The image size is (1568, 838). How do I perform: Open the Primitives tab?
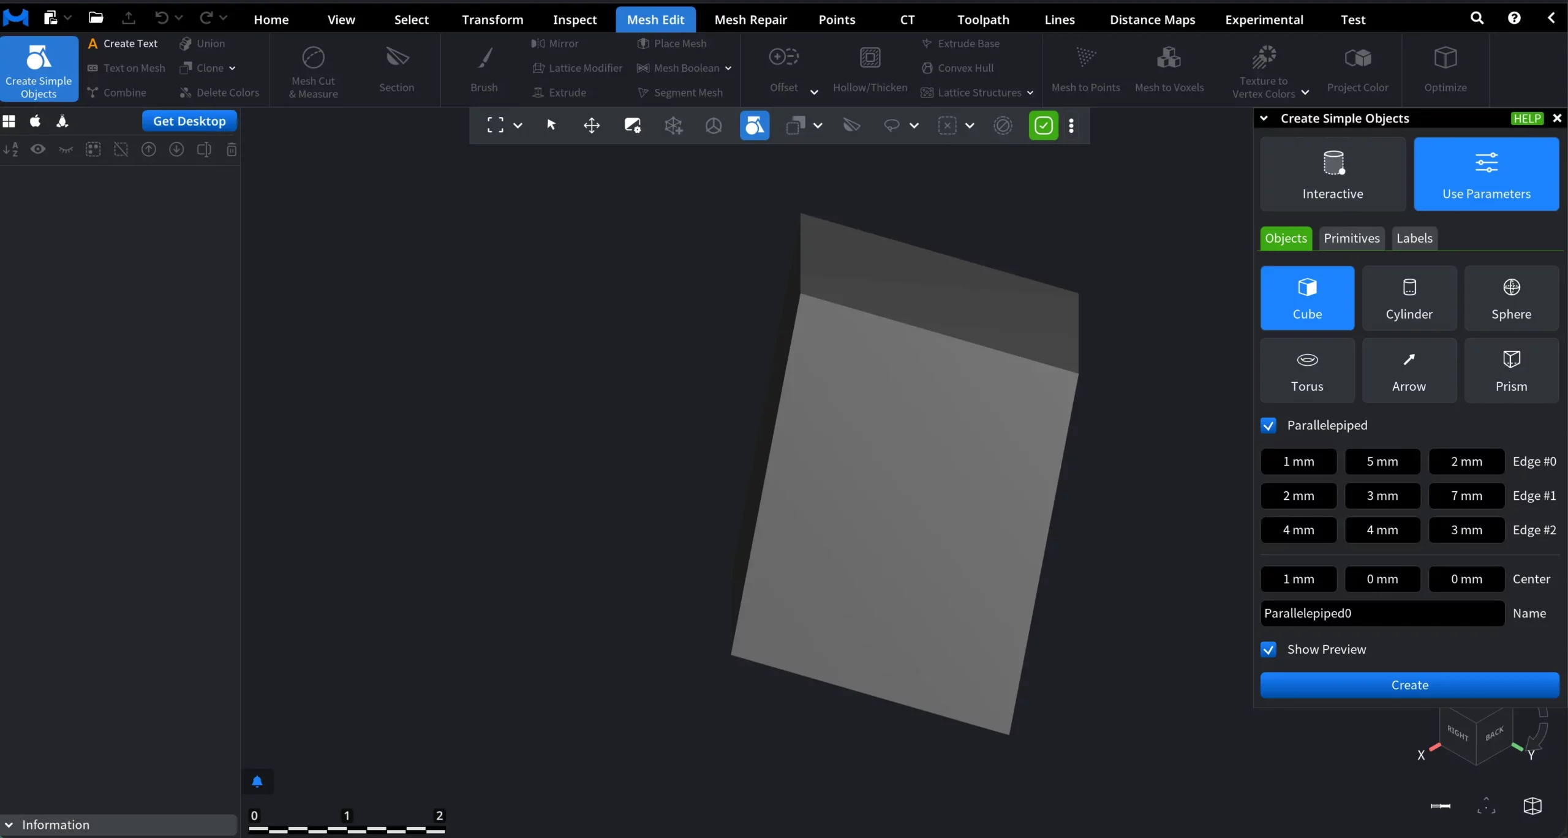(1352, 238)
